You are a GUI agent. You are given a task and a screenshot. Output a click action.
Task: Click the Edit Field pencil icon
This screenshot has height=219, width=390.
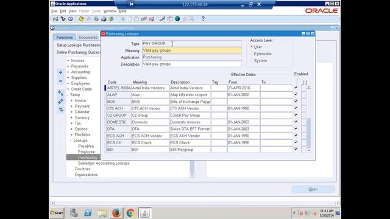click(x=163, y=19)
